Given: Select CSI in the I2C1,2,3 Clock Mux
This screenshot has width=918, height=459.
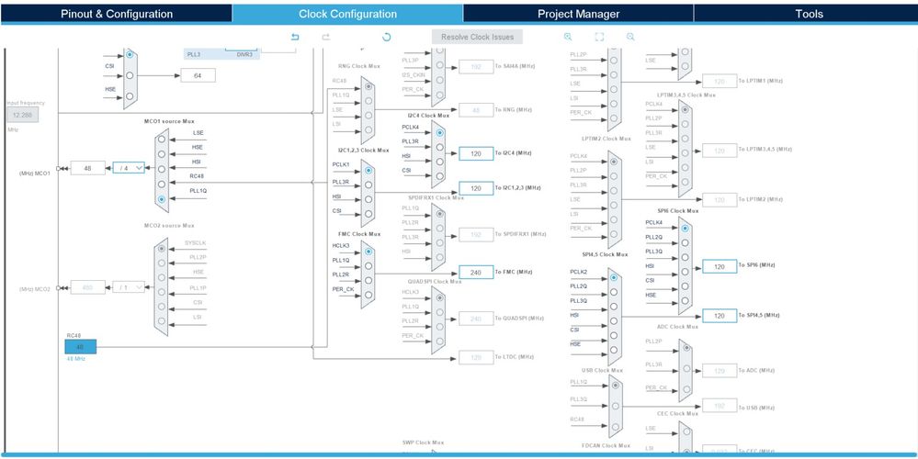Looking at the screenshot, I should click(x=368, y=213).
